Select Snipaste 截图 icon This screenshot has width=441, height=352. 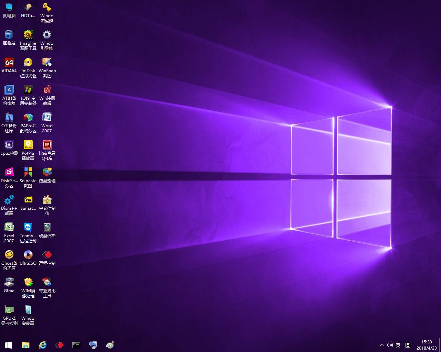[x=28, y=178]
